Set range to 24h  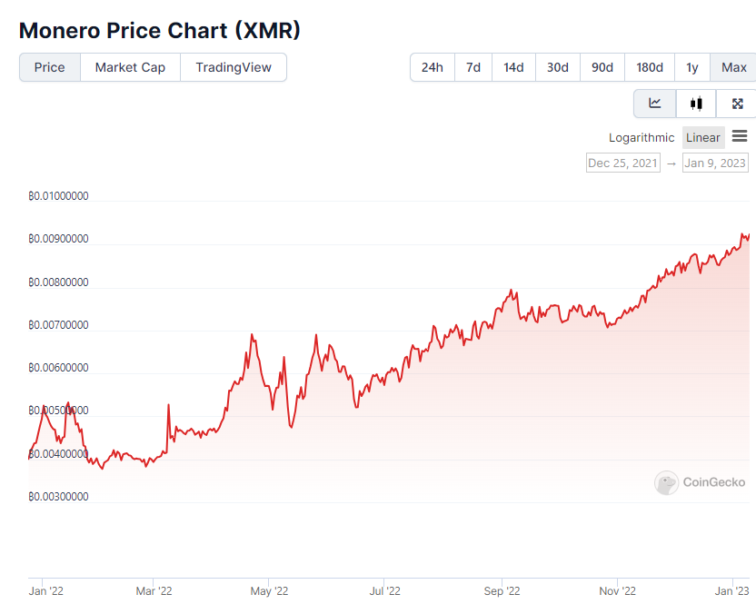(x=433, y=67)
